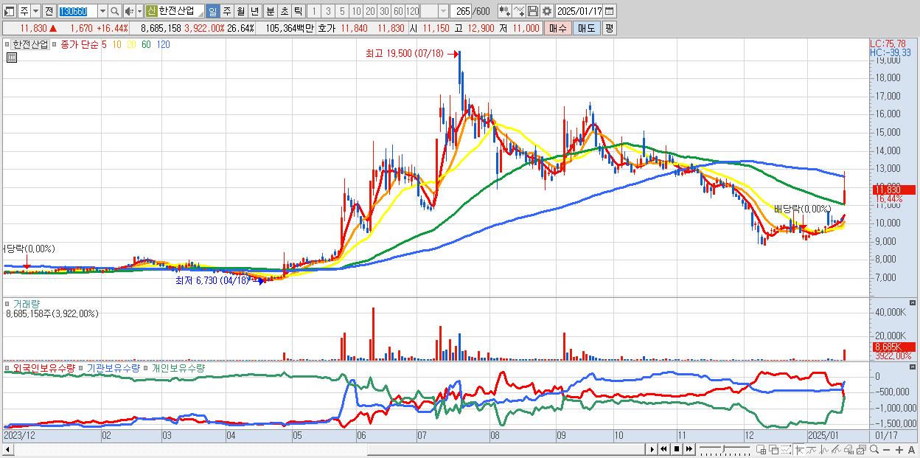Image resolution: width=920 pixels, height=458 pixels.
Task: Click the 평 button
Action: click(x=609, y=28)
